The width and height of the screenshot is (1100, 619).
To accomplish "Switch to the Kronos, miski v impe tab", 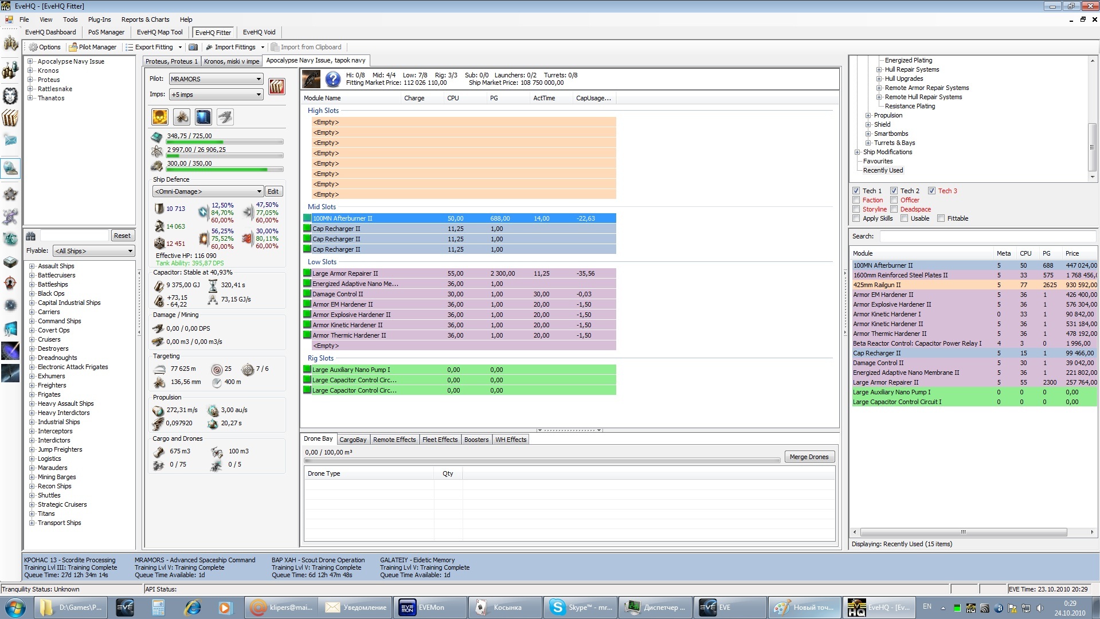I will coord(232,61).
